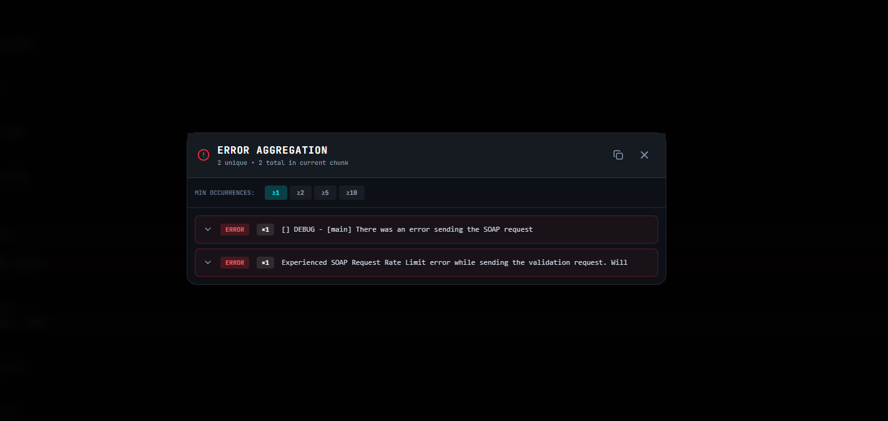Click the '2 unique • 2 total' summary text

(282, 162)
